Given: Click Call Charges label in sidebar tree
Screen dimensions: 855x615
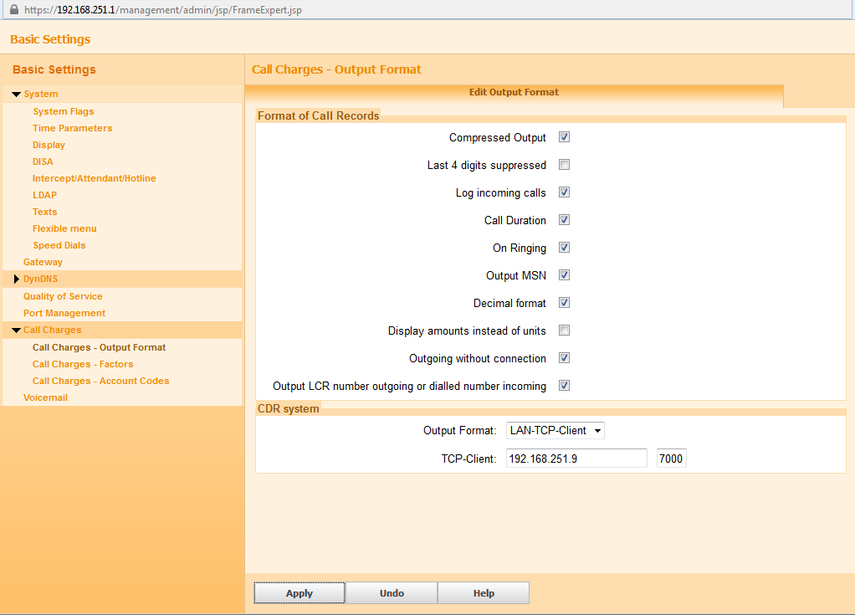Looking at the screenshot, I should click(53, 331).
